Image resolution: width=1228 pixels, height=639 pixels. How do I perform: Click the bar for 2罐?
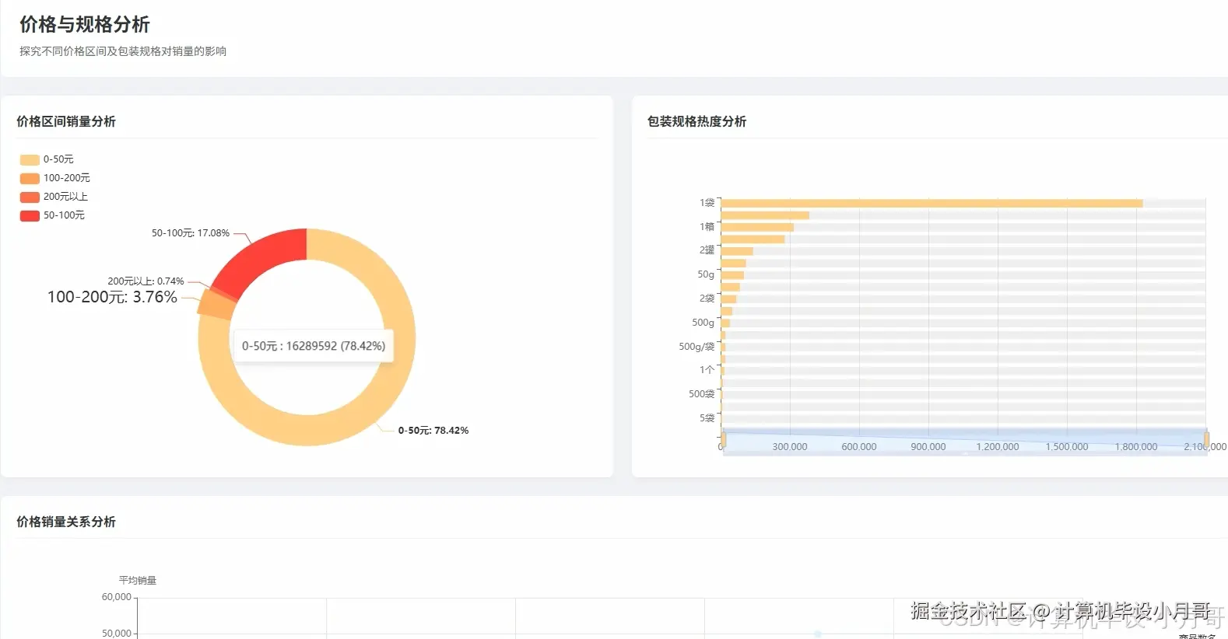coord(737,251)
